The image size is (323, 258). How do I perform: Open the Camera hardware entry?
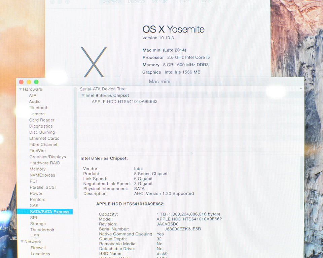click(37, 114)
